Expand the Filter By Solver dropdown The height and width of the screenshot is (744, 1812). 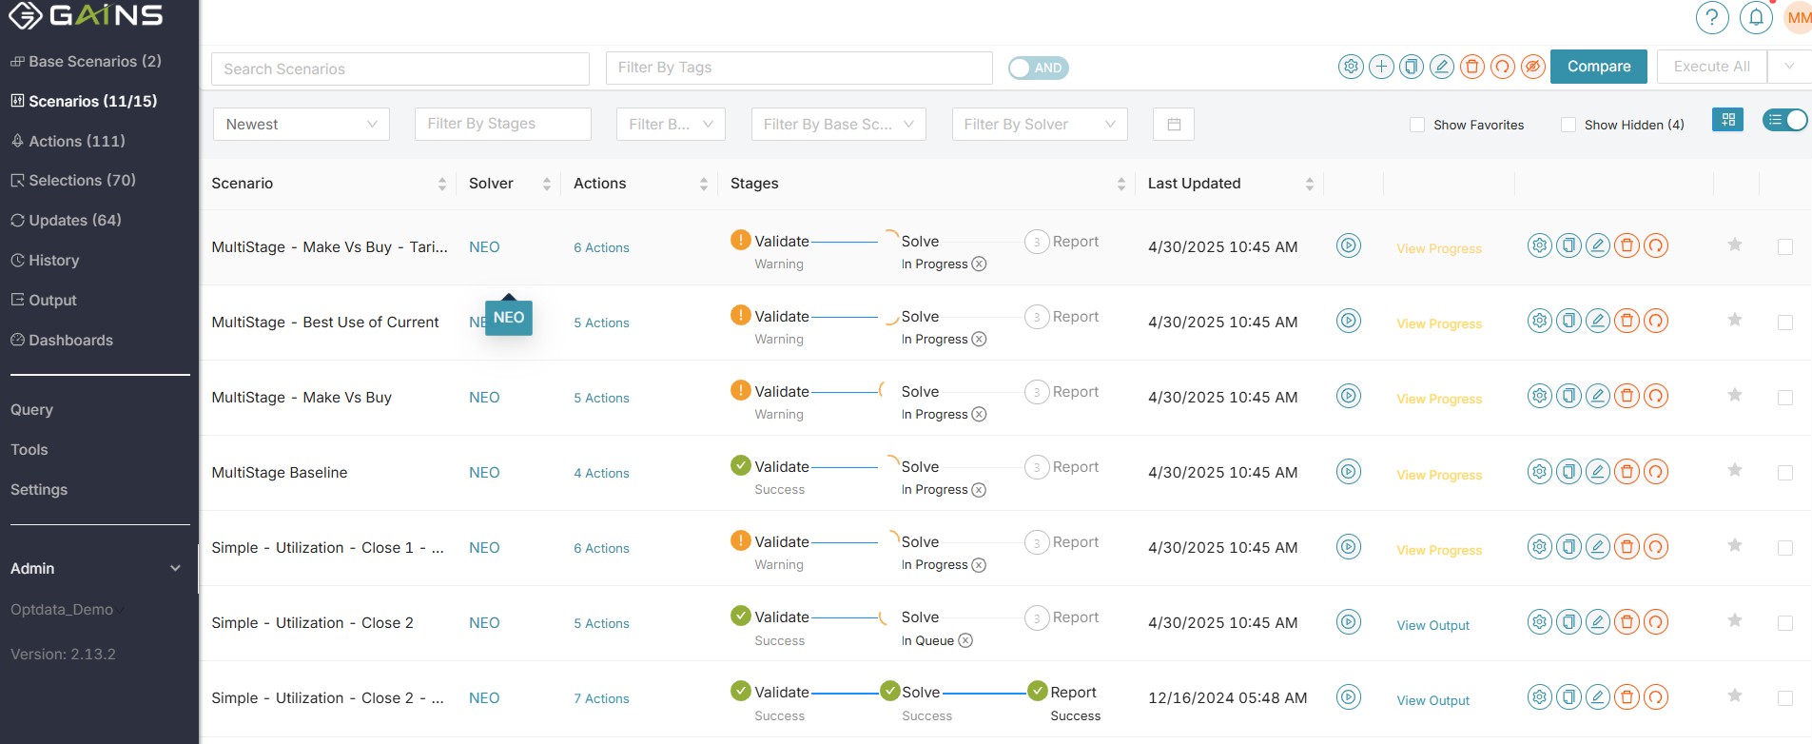pos(1039,125)
